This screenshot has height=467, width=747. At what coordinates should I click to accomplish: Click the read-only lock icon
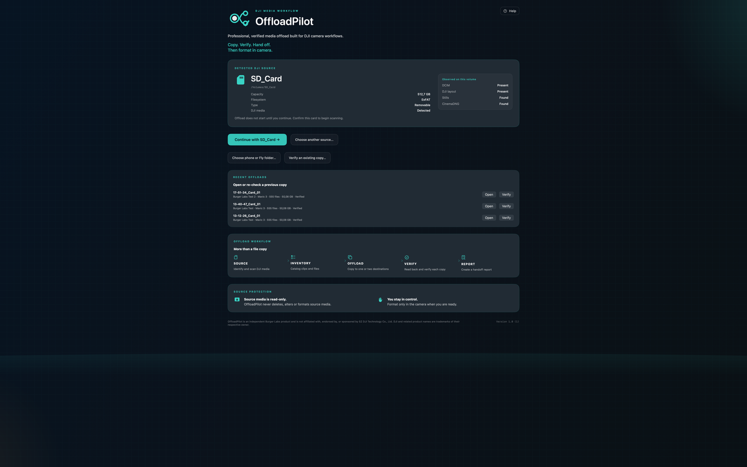[x=237, y=299]
